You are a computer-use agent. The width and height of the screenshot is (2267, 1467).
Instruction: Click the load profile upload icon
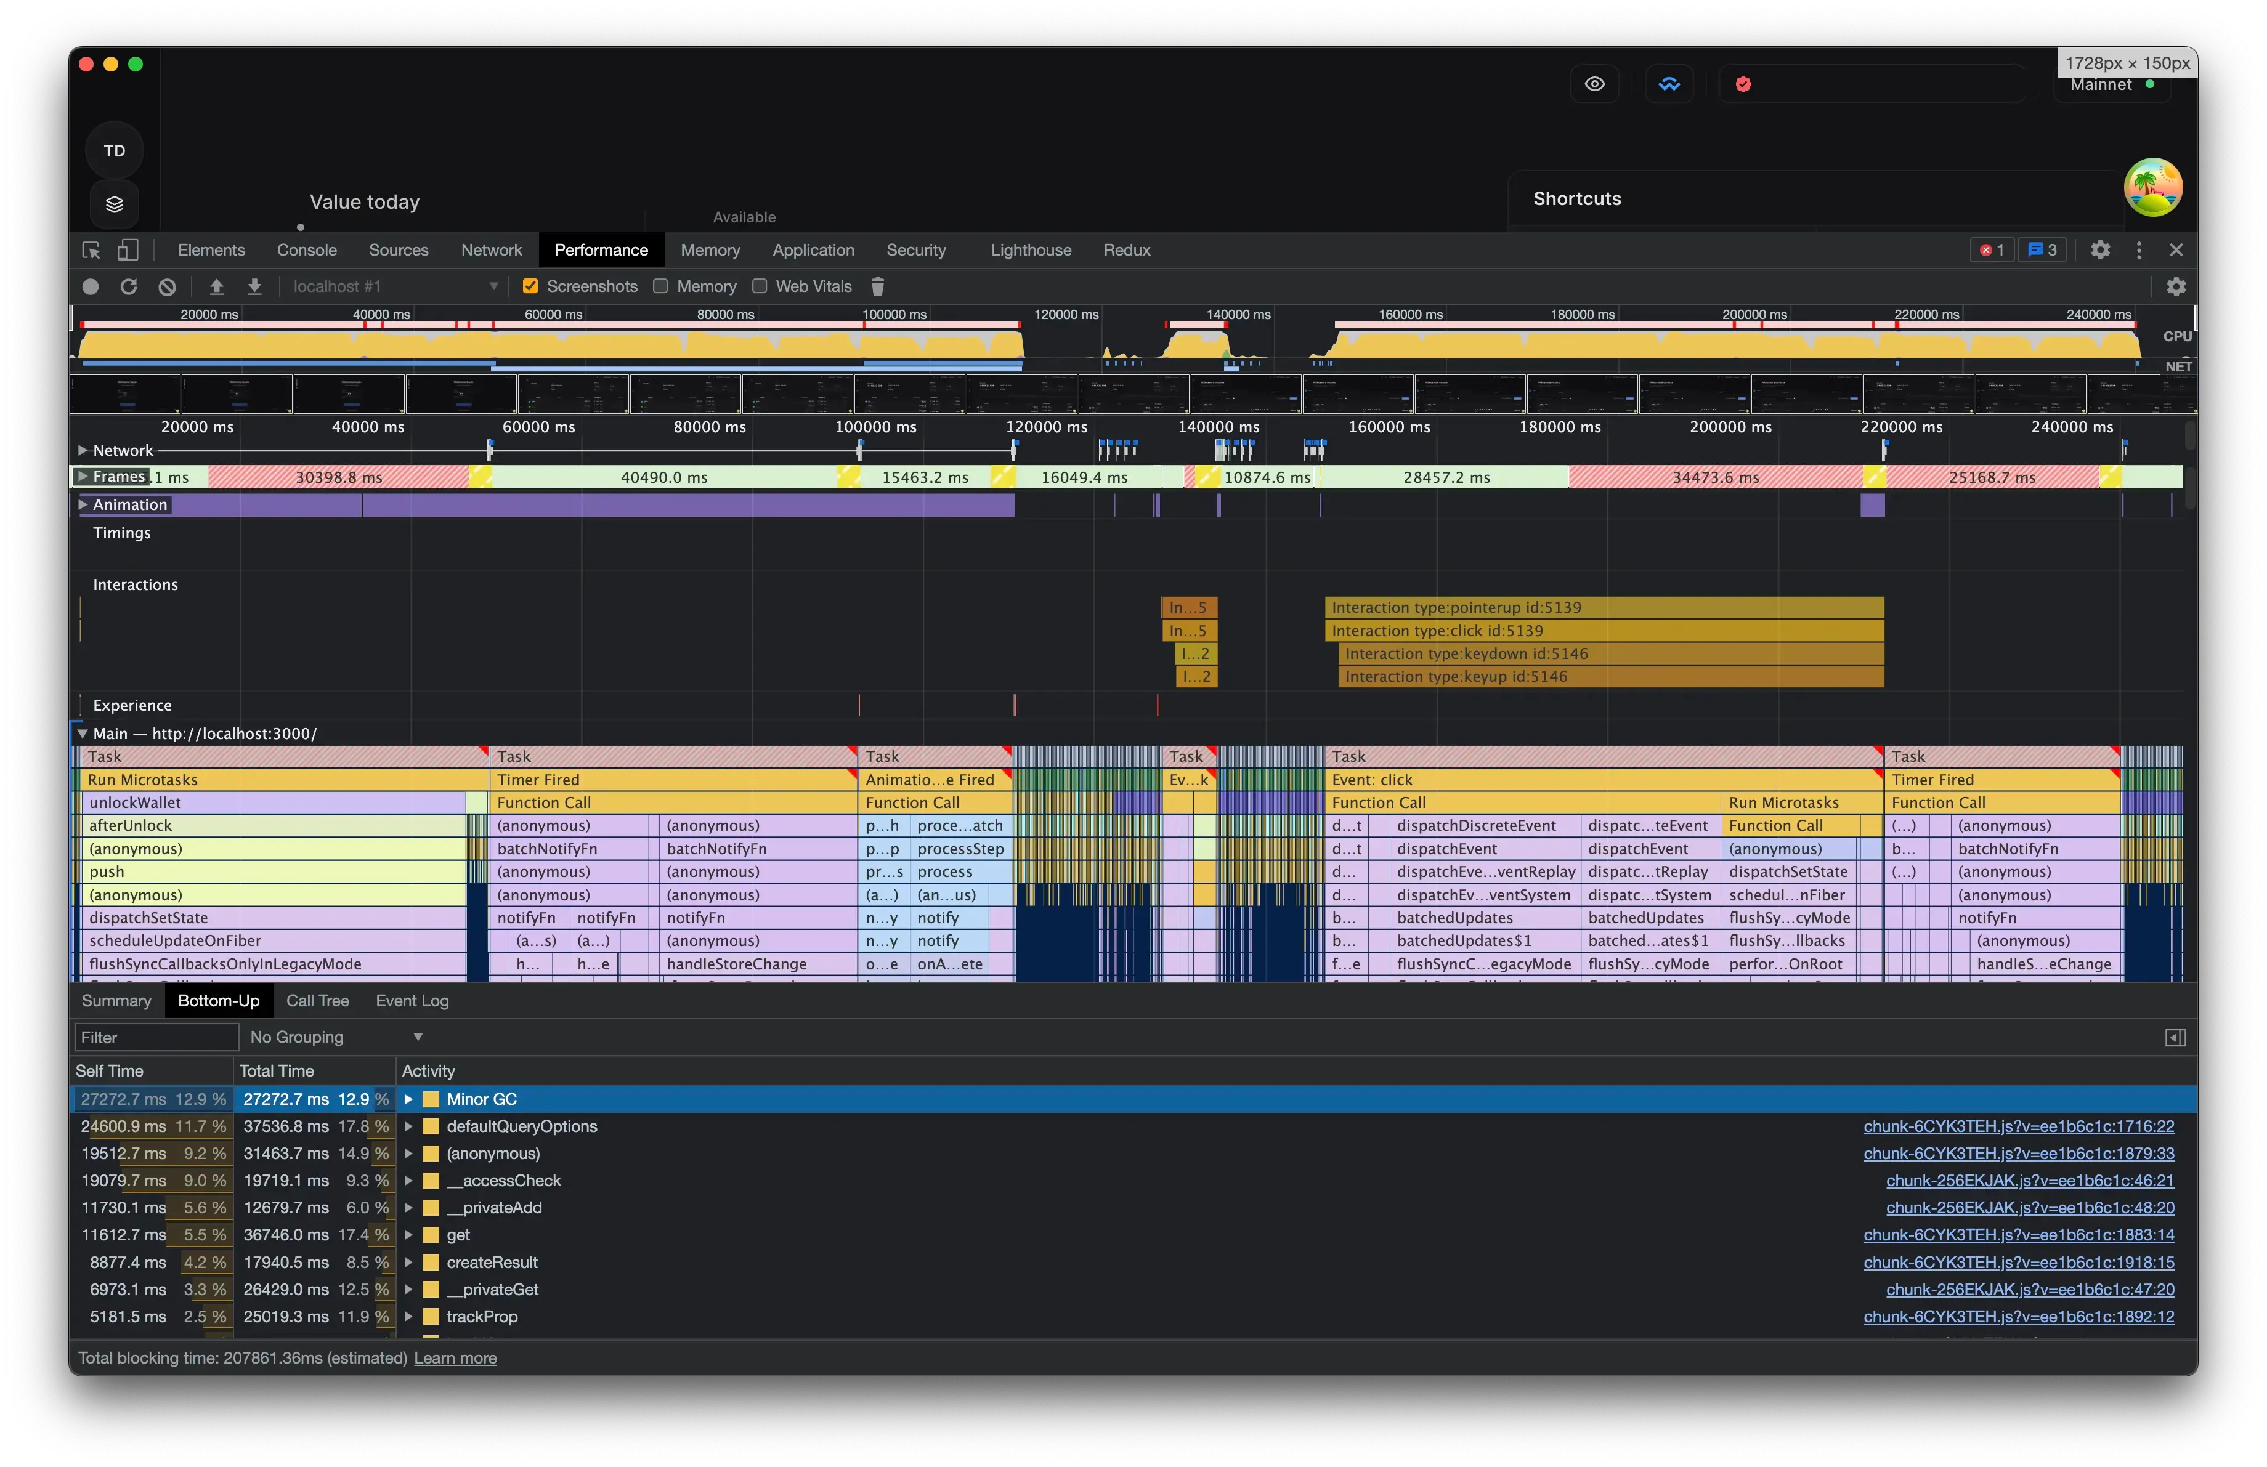click(x=216, y=286)
